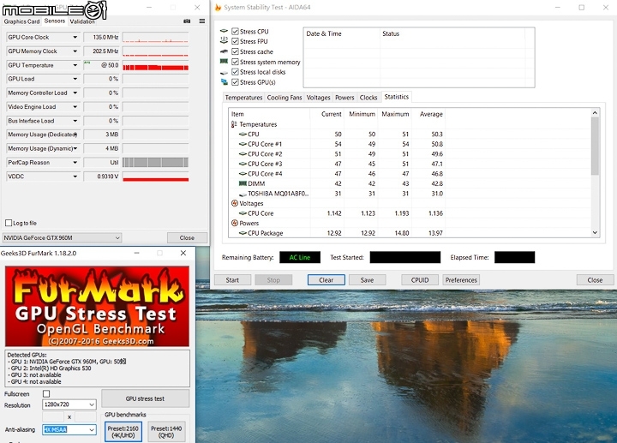Click the CPU Package chip icon
The image size is (617, 443).
click(x=243, y=233)
